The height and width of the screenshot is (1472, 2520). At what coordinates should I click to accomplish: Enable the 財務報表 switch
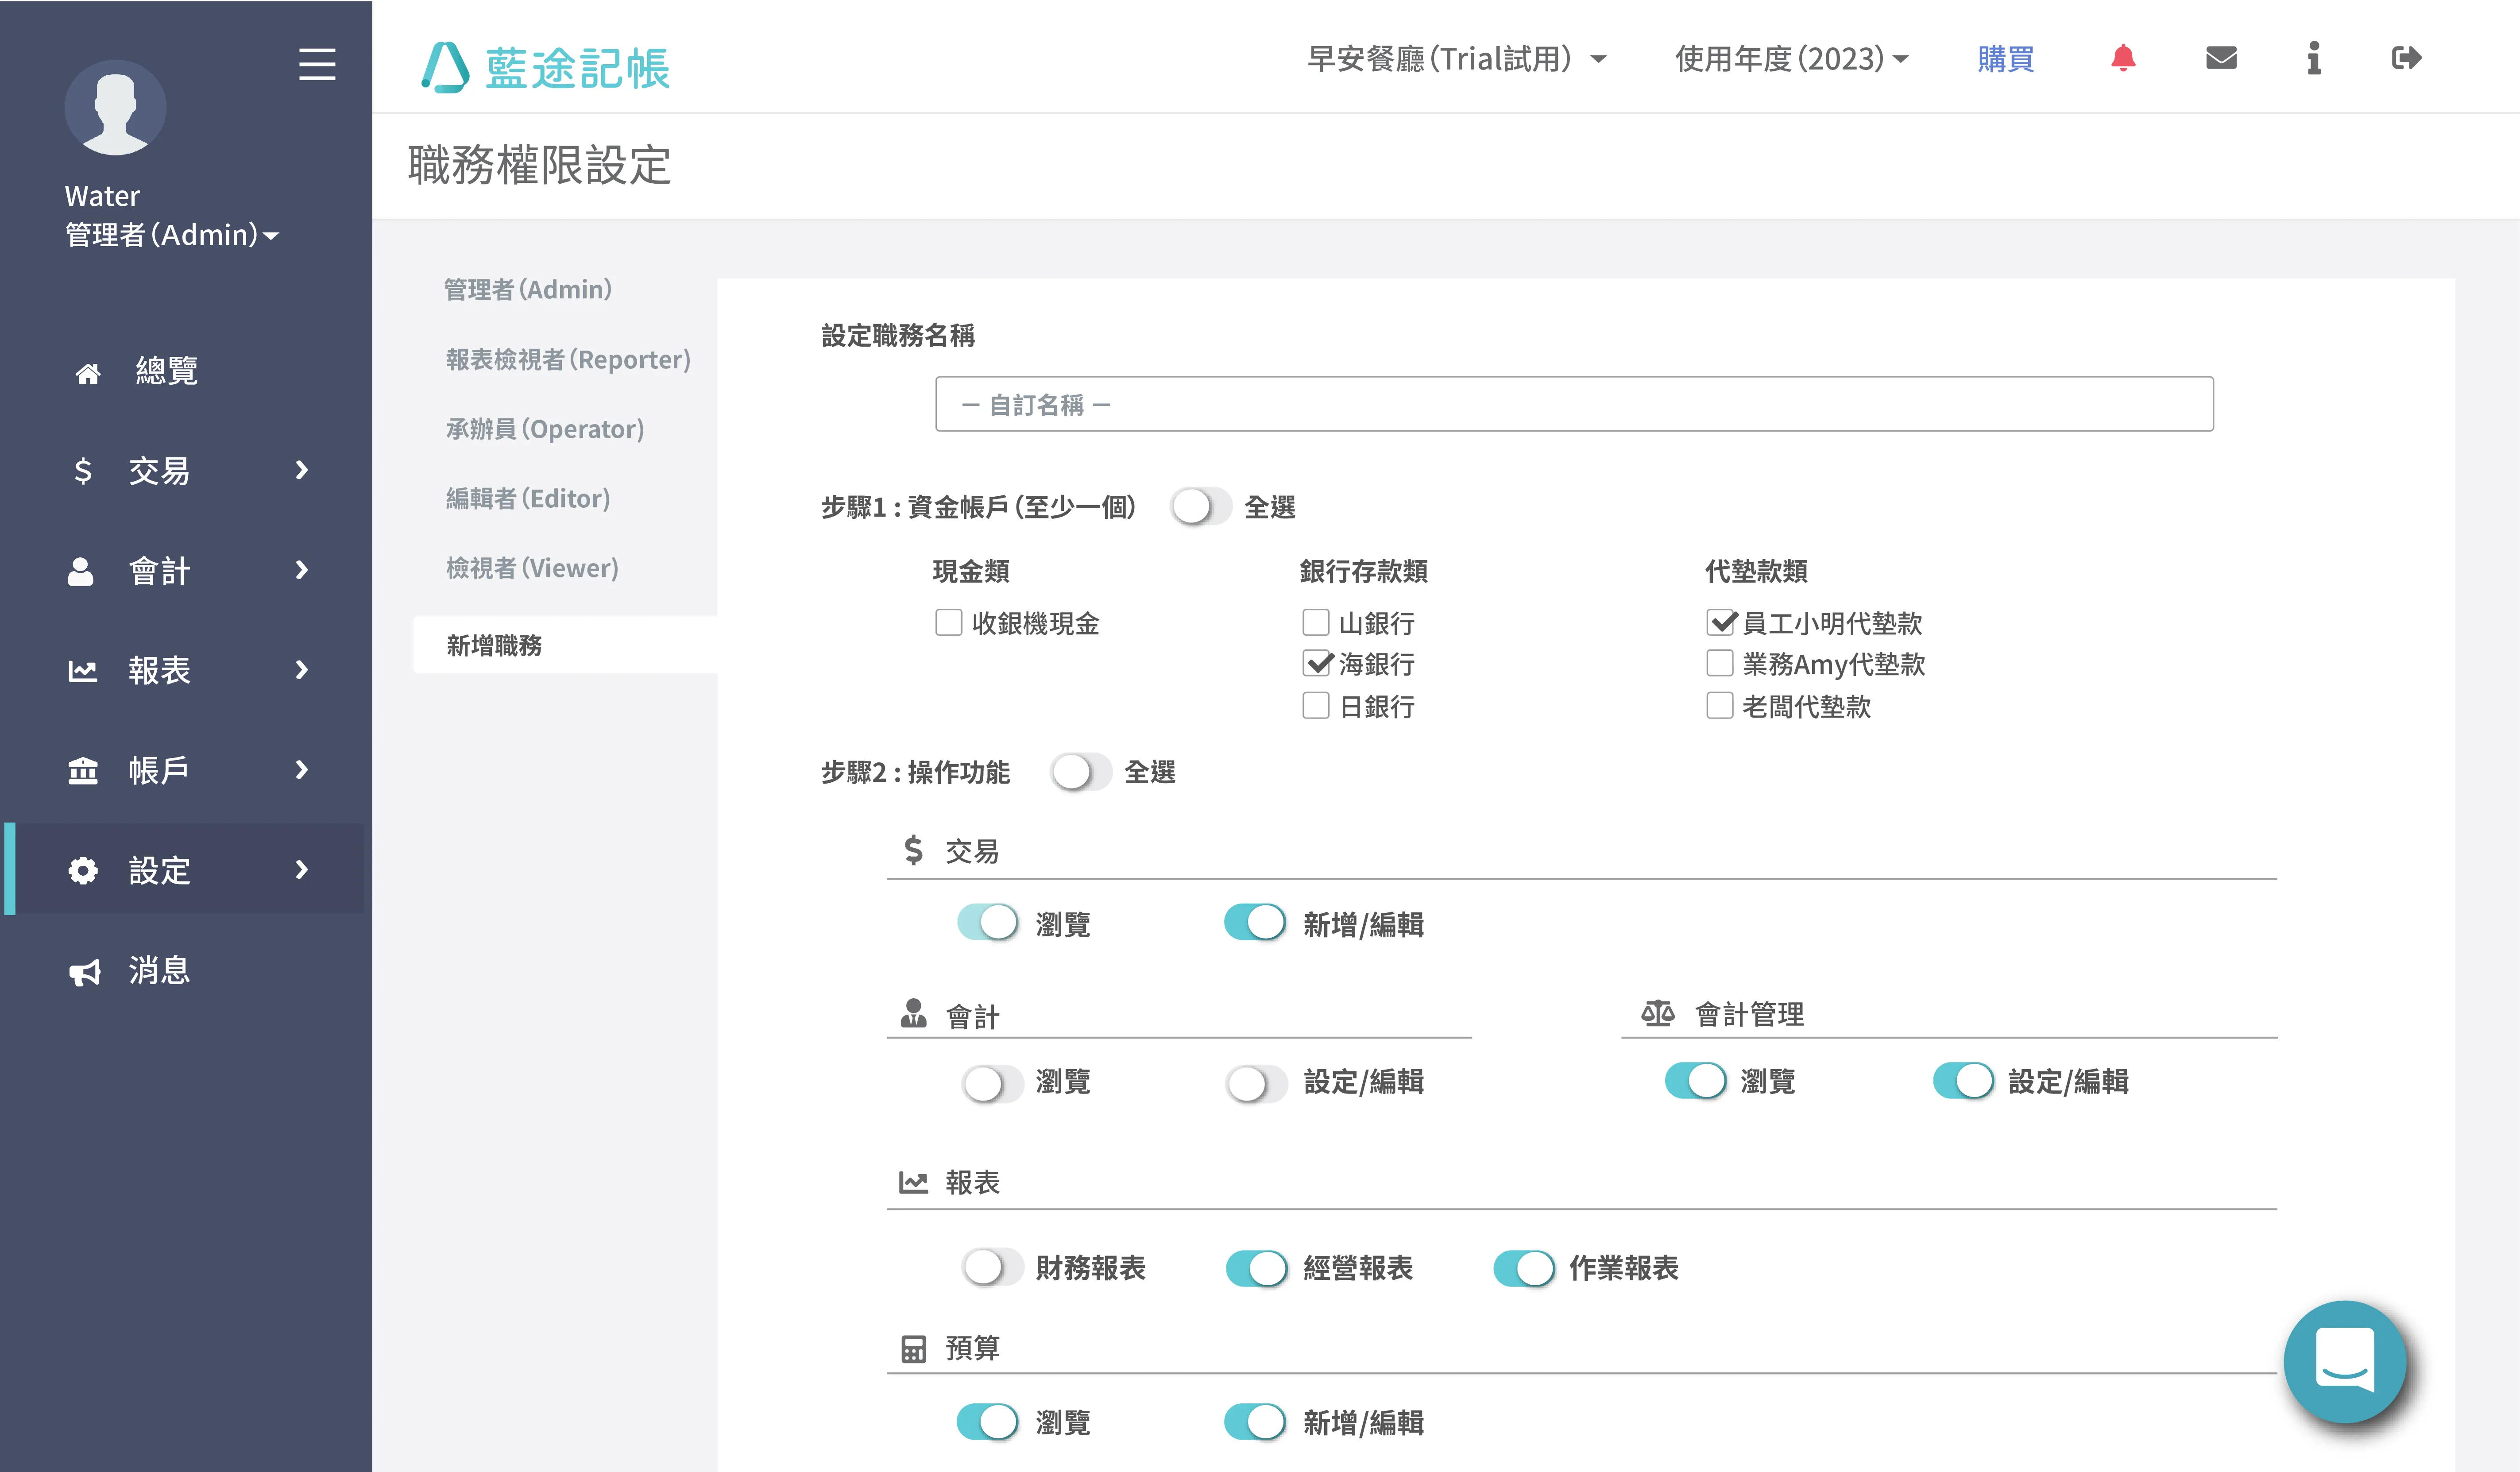pos(992,1267)
